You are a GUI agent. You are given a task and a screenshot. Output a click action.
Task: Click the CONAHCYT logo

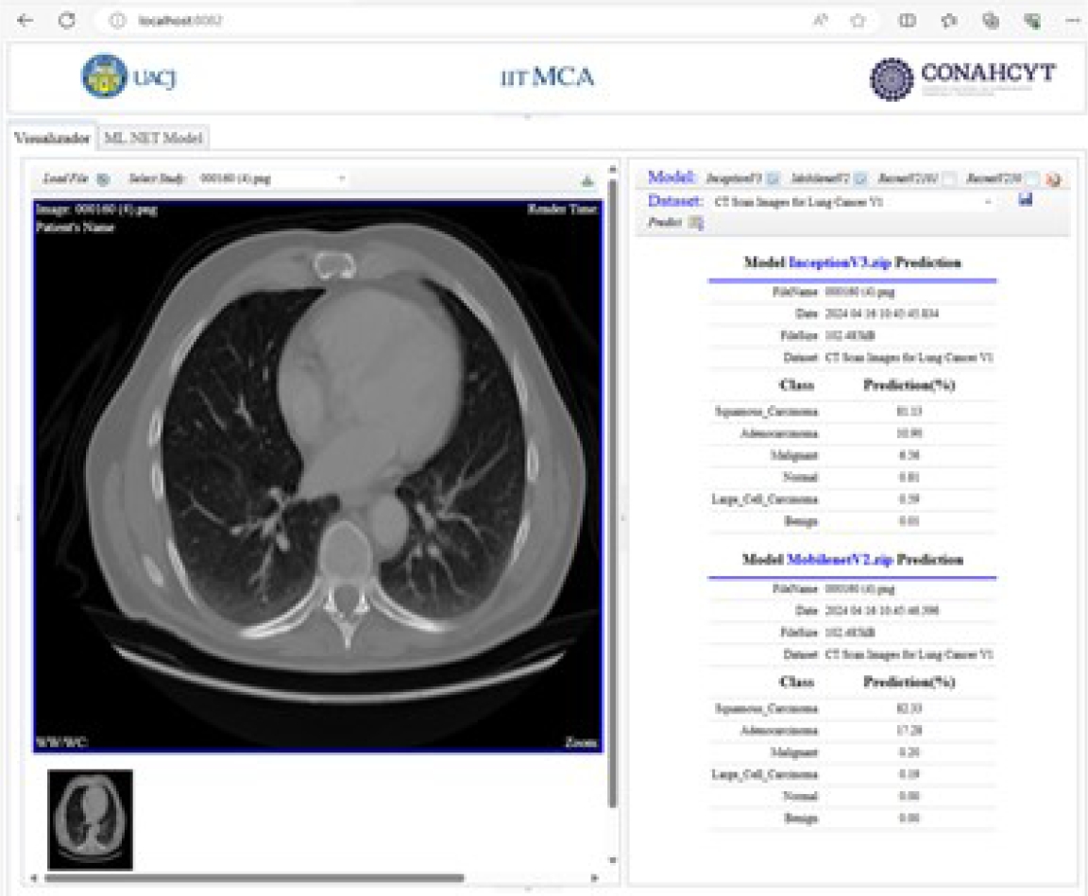coord(961,78)
